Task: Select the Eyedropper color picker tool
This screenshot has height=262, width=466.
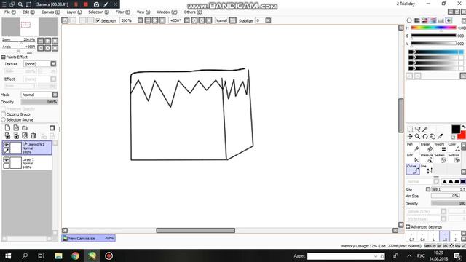Action: click(440, 136)
